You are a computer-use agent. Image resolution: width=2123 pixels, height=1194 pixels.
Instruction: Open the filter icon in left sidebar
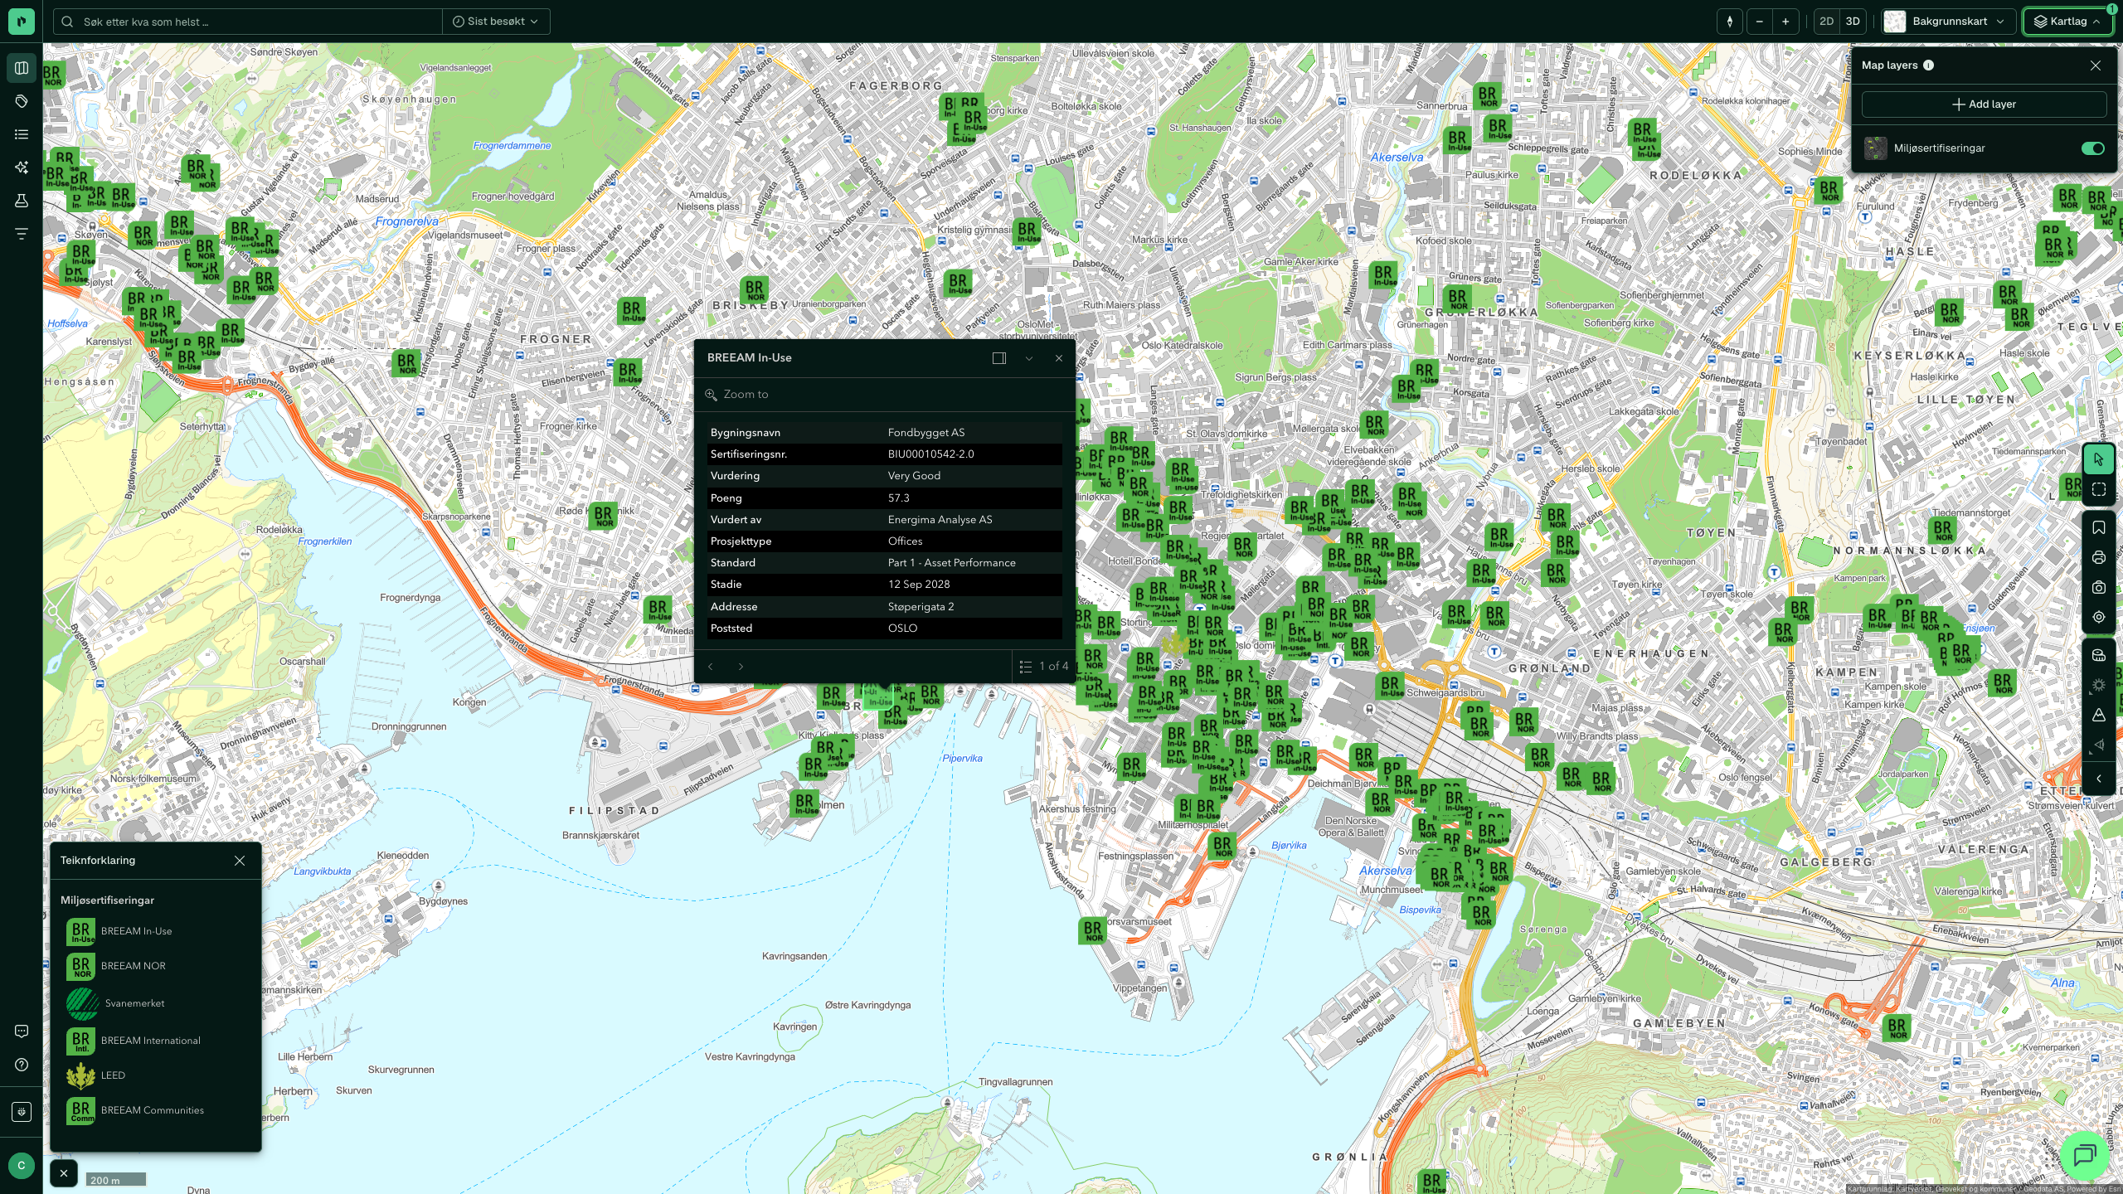pyautogui.click(x=22, y=234)
